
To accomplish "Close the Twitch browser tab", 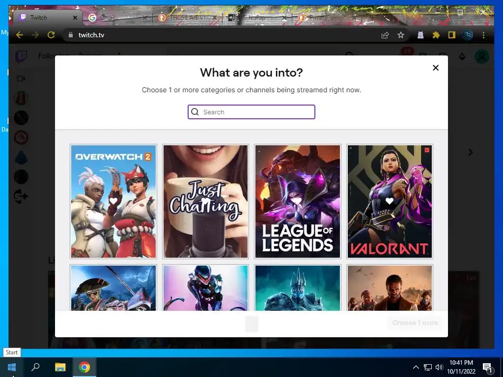I will click(75, 18).
